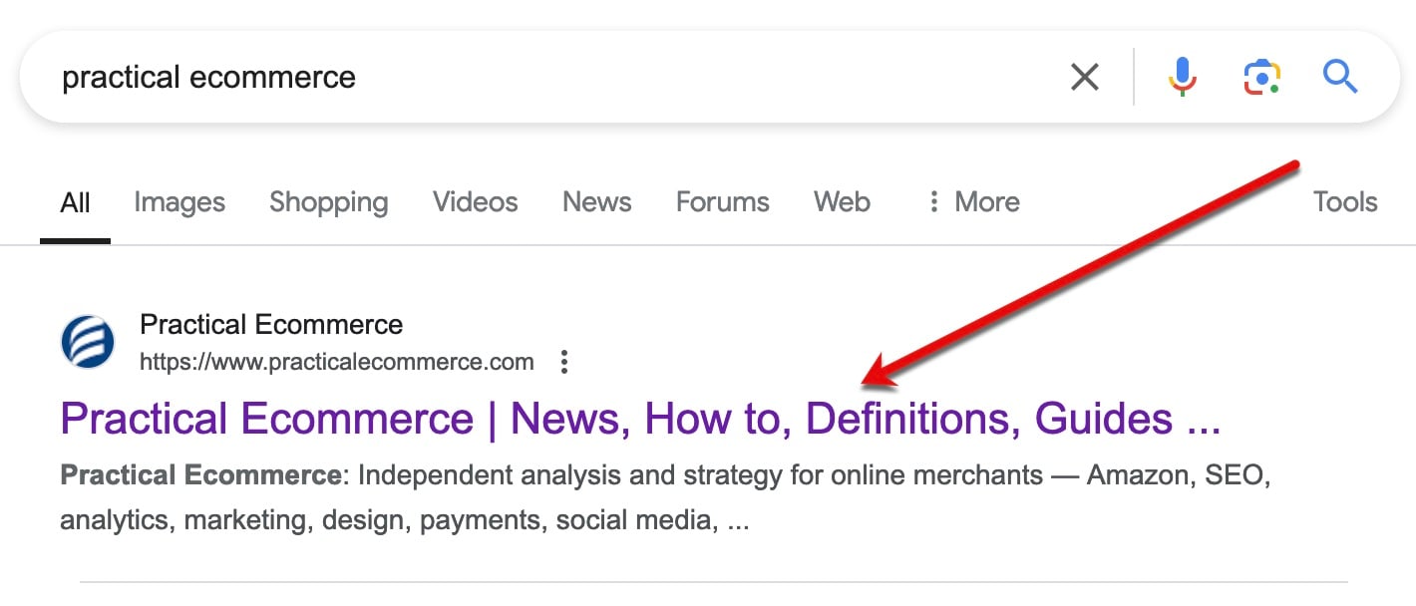
Task: Click the practicalecommerce.com URL text
Action: (x=336, y=362)
